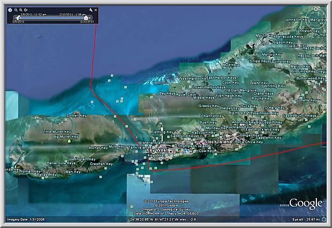Zoom out the time slider range
332x228 pixels.
click(17, 10)
